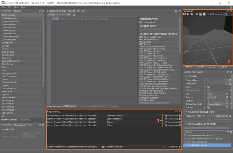Float the Feature set panel
Screen dimensions: 233x153
(176, 111)
